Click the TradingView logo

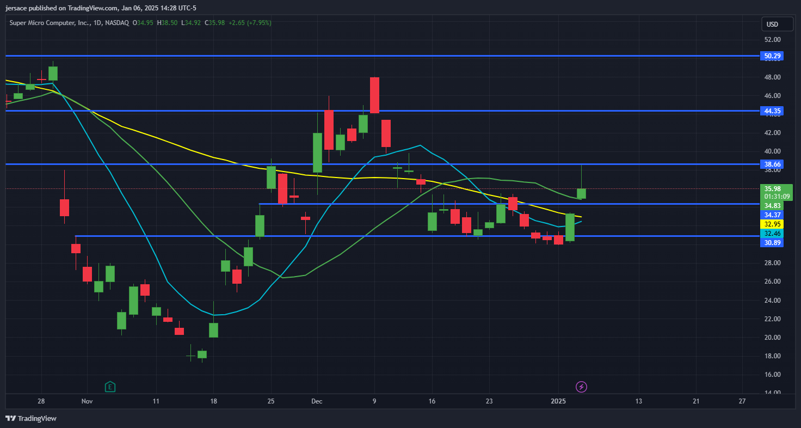coord(31,418)
